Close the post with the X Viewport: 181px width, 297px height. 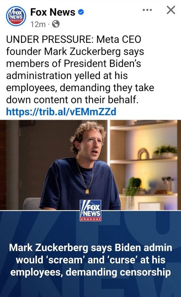click(171, 10)
